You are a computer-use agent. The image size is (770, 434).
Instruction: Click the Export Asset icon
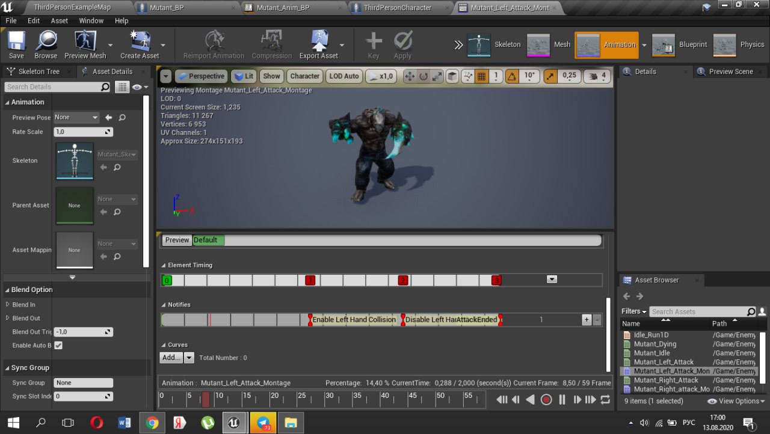319,45
